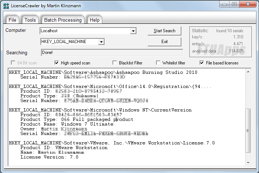The width and height of the screenshot is (259, 173).
Task: Click the Owner line under Windows NT
Action: click(x=54, y=129)
